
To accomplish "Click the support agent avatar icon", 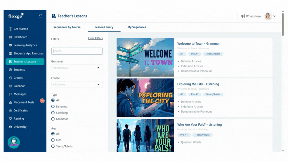I will point(14,142).
